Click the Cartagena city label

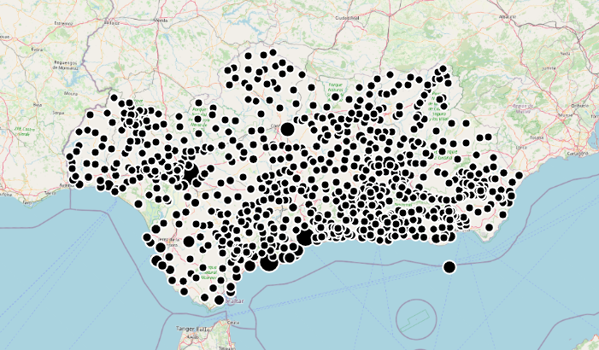[579, 153]
